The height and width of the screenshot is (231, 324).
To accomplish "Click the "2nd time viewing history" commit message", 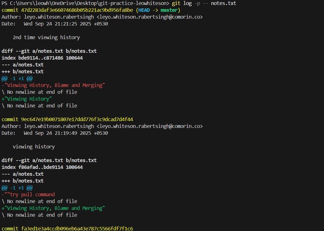I will point(46,38).
